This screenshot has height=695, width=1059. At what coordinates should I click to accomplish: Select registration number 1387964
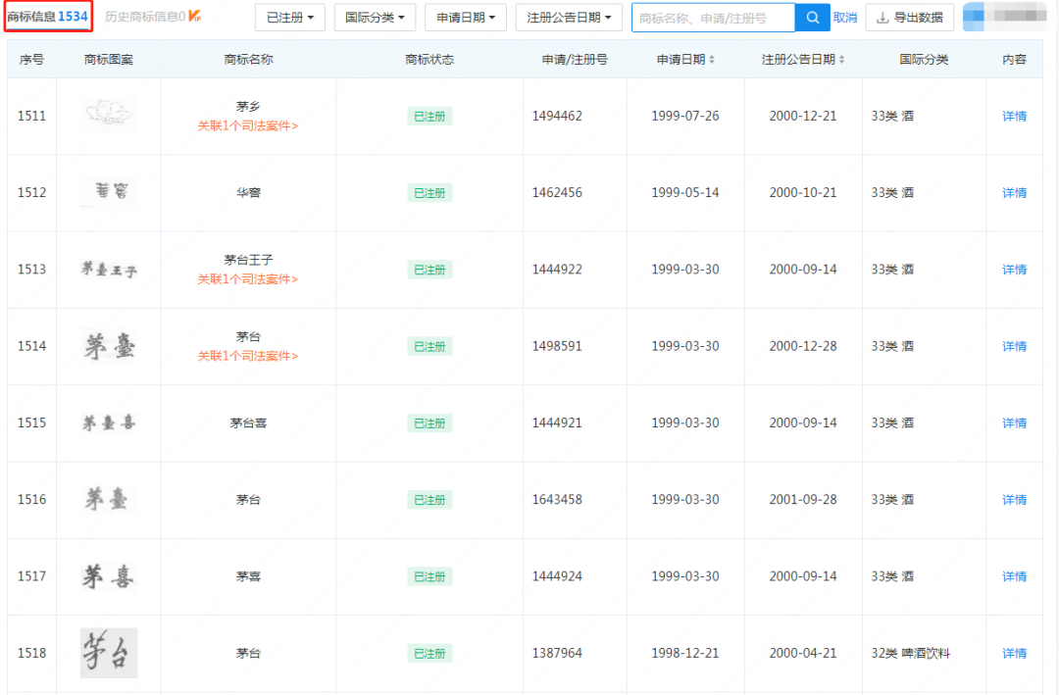click(x=557, y=653)
